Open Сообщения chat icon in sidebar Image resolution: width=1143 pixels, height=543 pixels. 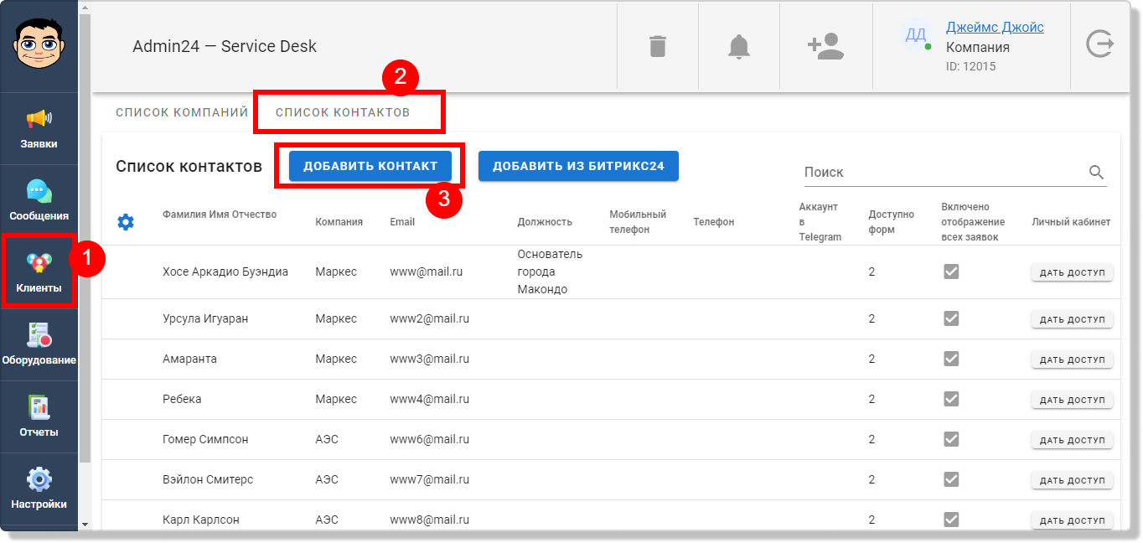[x=39, y=200]
